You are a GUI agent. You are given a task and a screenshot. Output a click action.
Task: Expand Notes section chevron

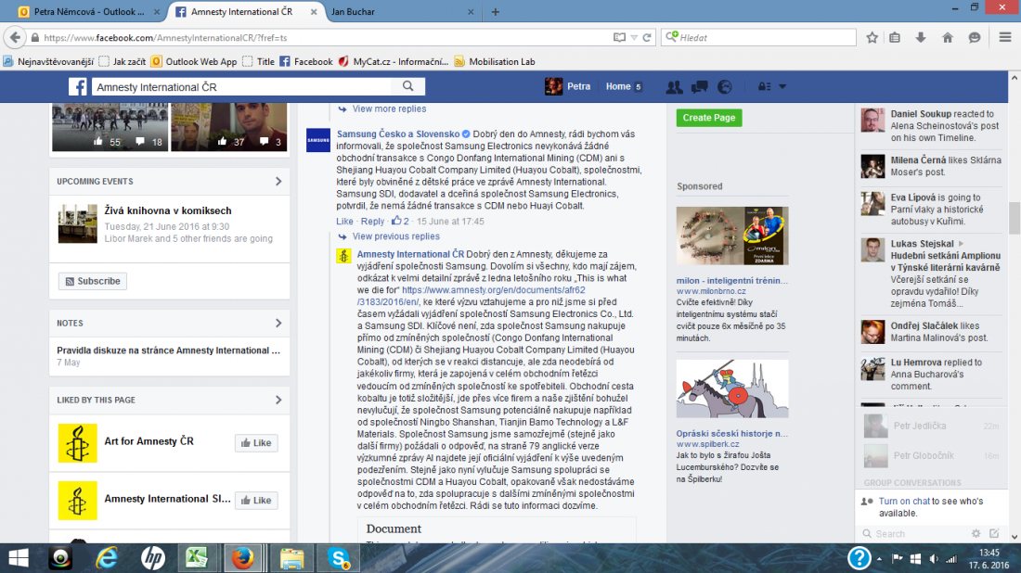coord(278,324)
